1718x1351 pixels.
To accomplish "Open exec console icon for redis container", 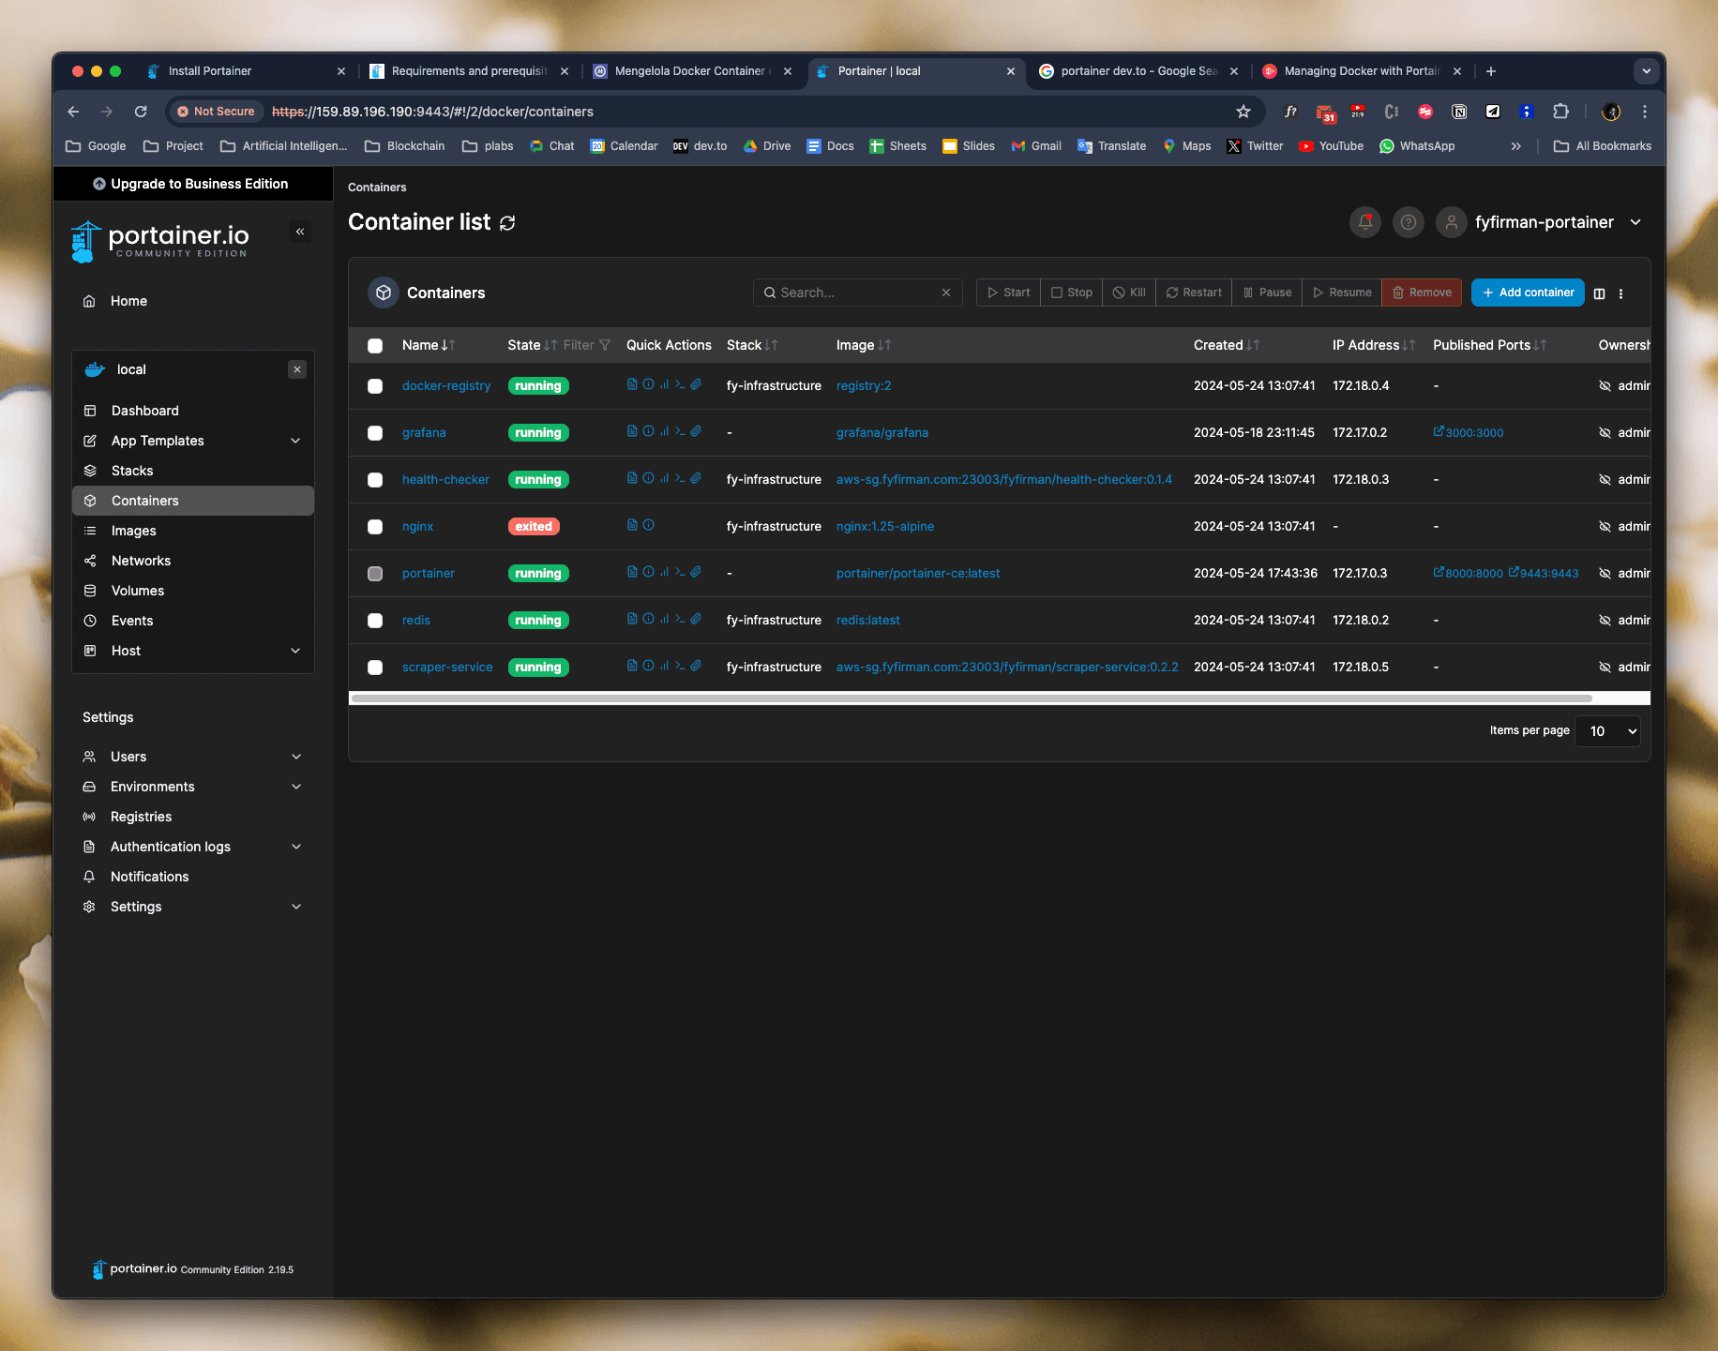I will pos(680,619).
